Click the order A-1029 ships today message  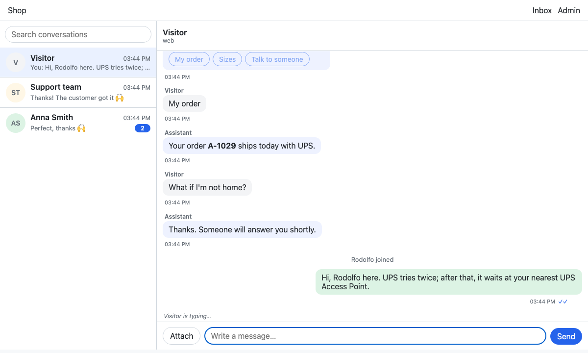click(x=242, y=146)
